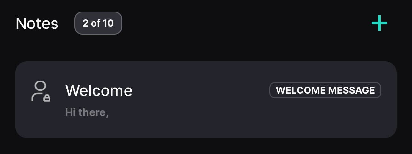Show note limit via "2 of 10" badge

click(98, 23)
